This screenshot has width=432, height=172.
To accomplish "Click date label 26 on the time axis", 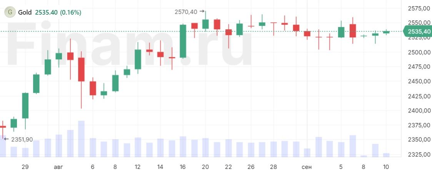I will click(251, 167).
